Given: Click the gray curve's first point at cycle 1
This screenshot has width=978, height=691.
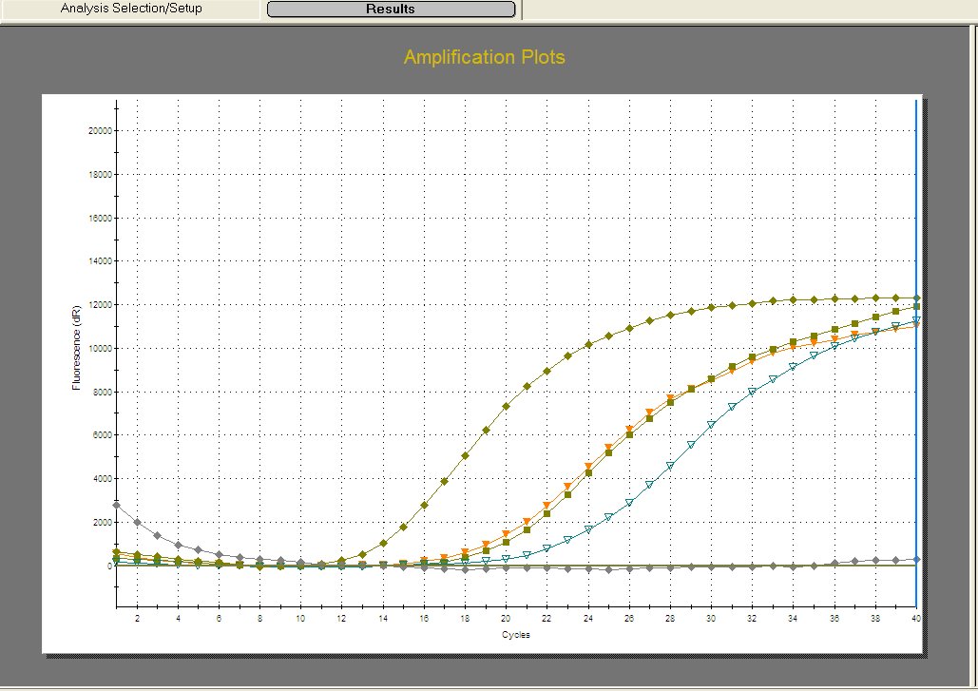Looking at the screenshot, I should pos(117,505).
